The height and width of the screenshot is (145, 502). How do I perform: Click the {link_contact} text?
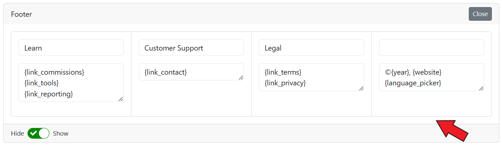(165, 72)
